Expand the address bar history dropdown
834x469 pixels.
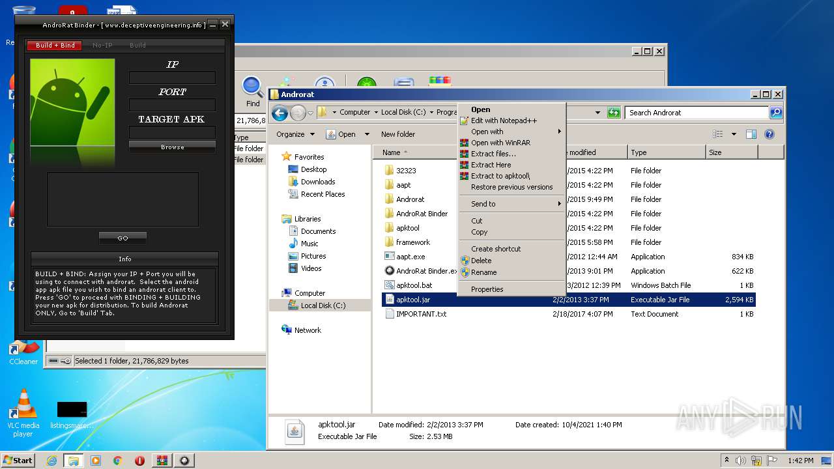tap(597, 113)
